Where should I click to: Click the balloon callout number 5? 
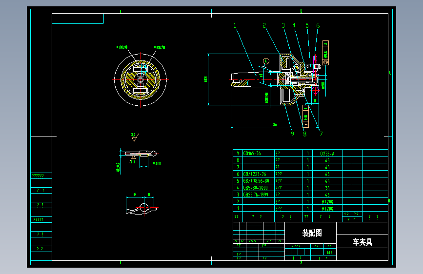point(307,25)
